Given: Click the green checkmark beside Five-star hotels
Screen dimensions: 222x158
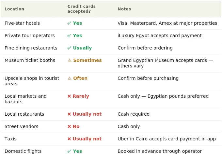Looking at the screenshot, I should coord(69,23).
